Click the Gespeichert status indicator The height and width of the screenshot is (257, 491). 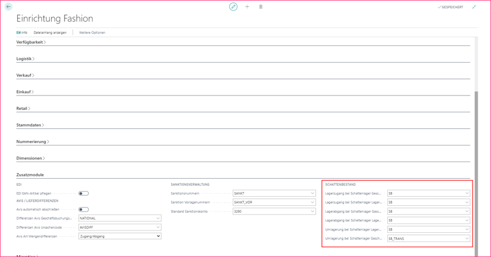coord(451,7)
